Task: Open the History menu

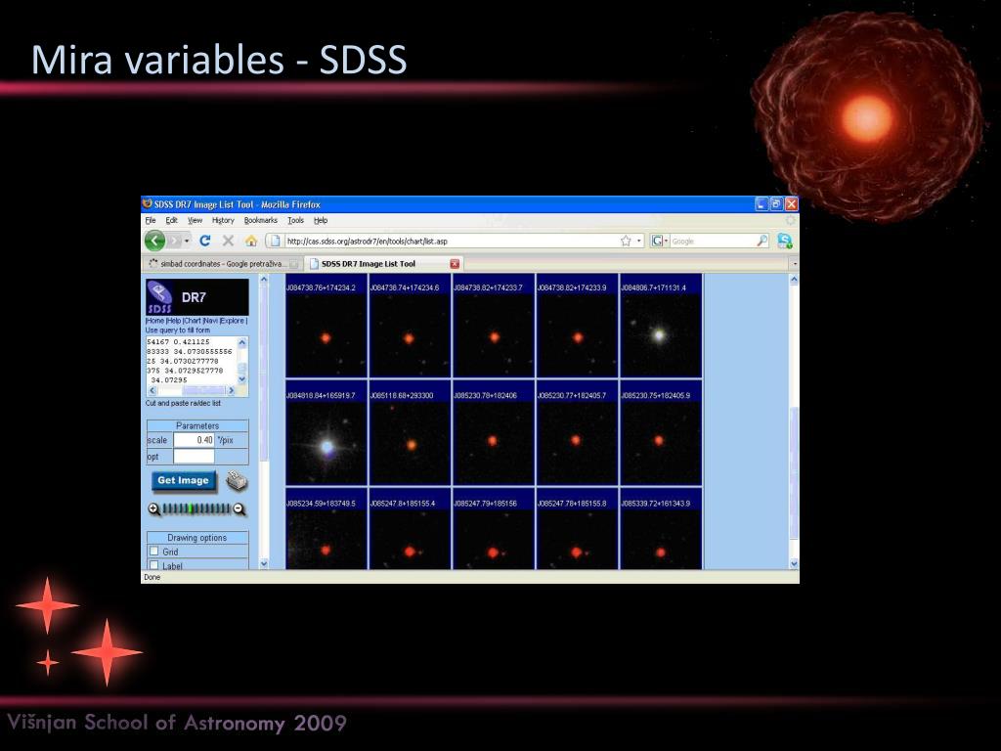Action: [223, 220]
